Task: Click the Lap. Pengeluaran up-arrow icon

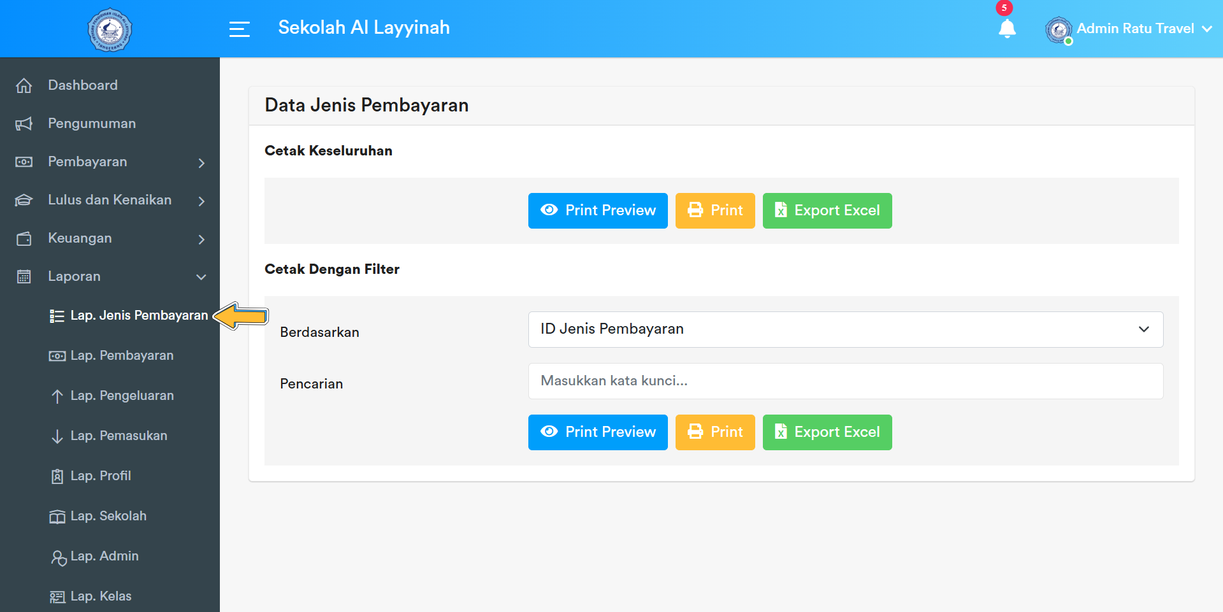Action: [x=57, y=395]
